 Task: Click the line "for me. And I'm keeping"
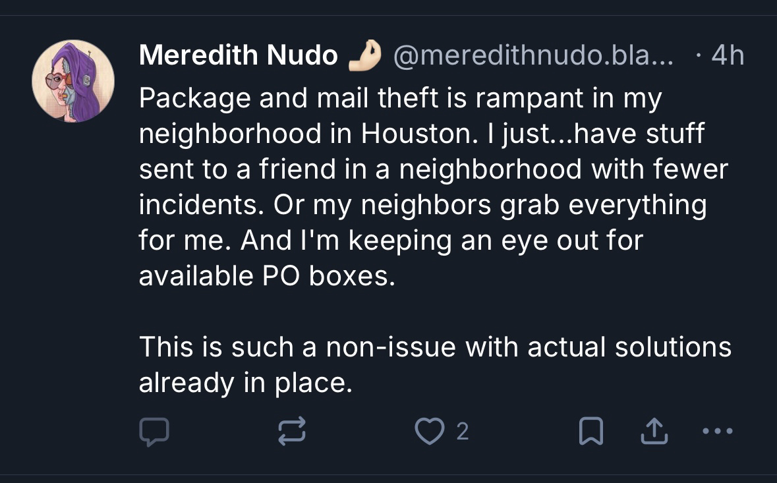pyautogui.click(x=390, y=241)
